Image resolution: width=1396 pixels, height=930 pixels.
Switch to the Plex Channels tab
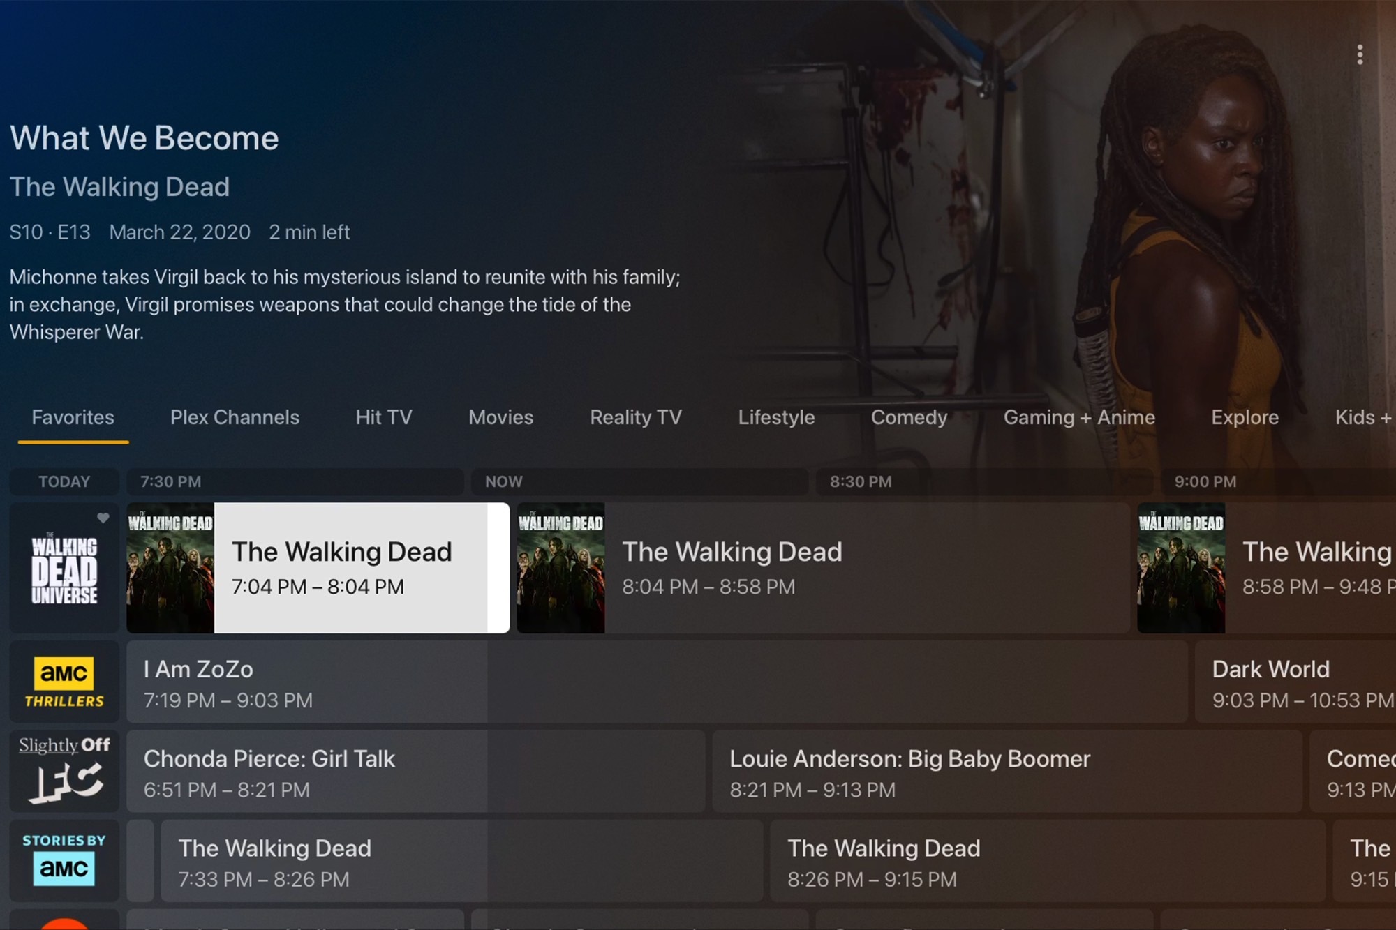coord(235,417)
